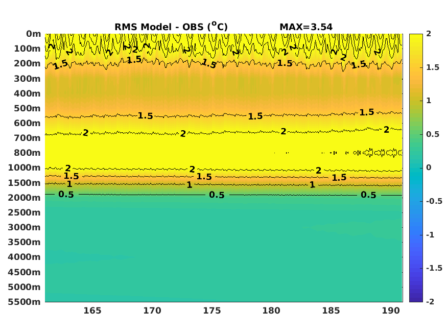This screenshot has width=447, height=335.
Task: Select the colorbar tick label "1.5"
Action: pyautogui.click(x=433, y=67)
